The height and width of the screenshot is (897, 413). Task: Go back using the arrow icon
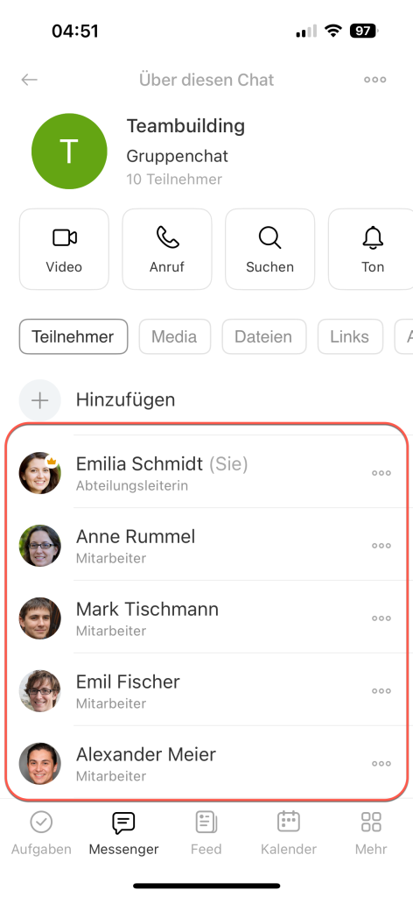[29, 80]
